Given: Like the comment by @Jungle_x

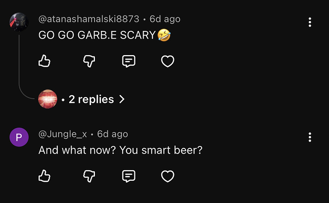Looking at the screenshot, I should click(x=44, y=176).
